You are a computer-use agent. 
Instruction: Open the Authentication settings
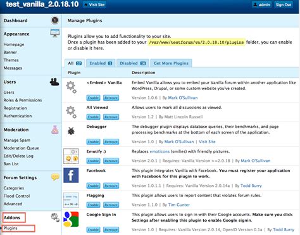click(18, 116)
